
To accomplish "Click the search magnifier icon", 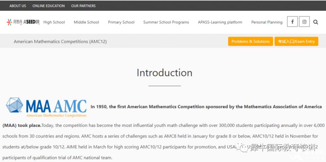I will (x=315, y=22).
